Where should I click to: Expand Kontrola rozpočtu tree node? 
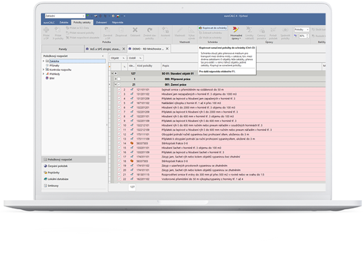tap(44, 70)
